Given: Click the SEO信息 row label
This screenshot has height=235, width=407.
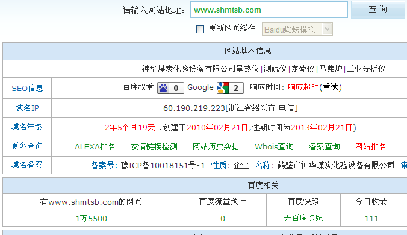Looking at the screenshot, I should coord(27,89).
